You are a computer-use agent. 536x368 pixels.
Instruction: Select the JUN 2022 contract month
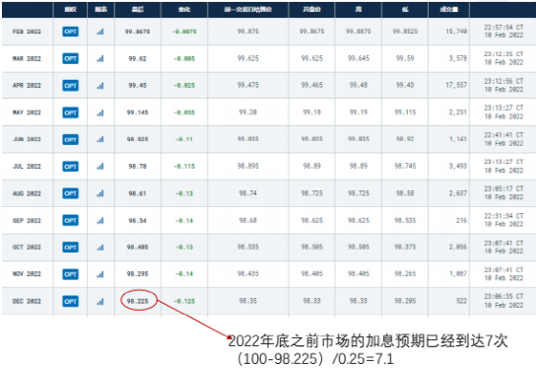[x=27, y=139]
